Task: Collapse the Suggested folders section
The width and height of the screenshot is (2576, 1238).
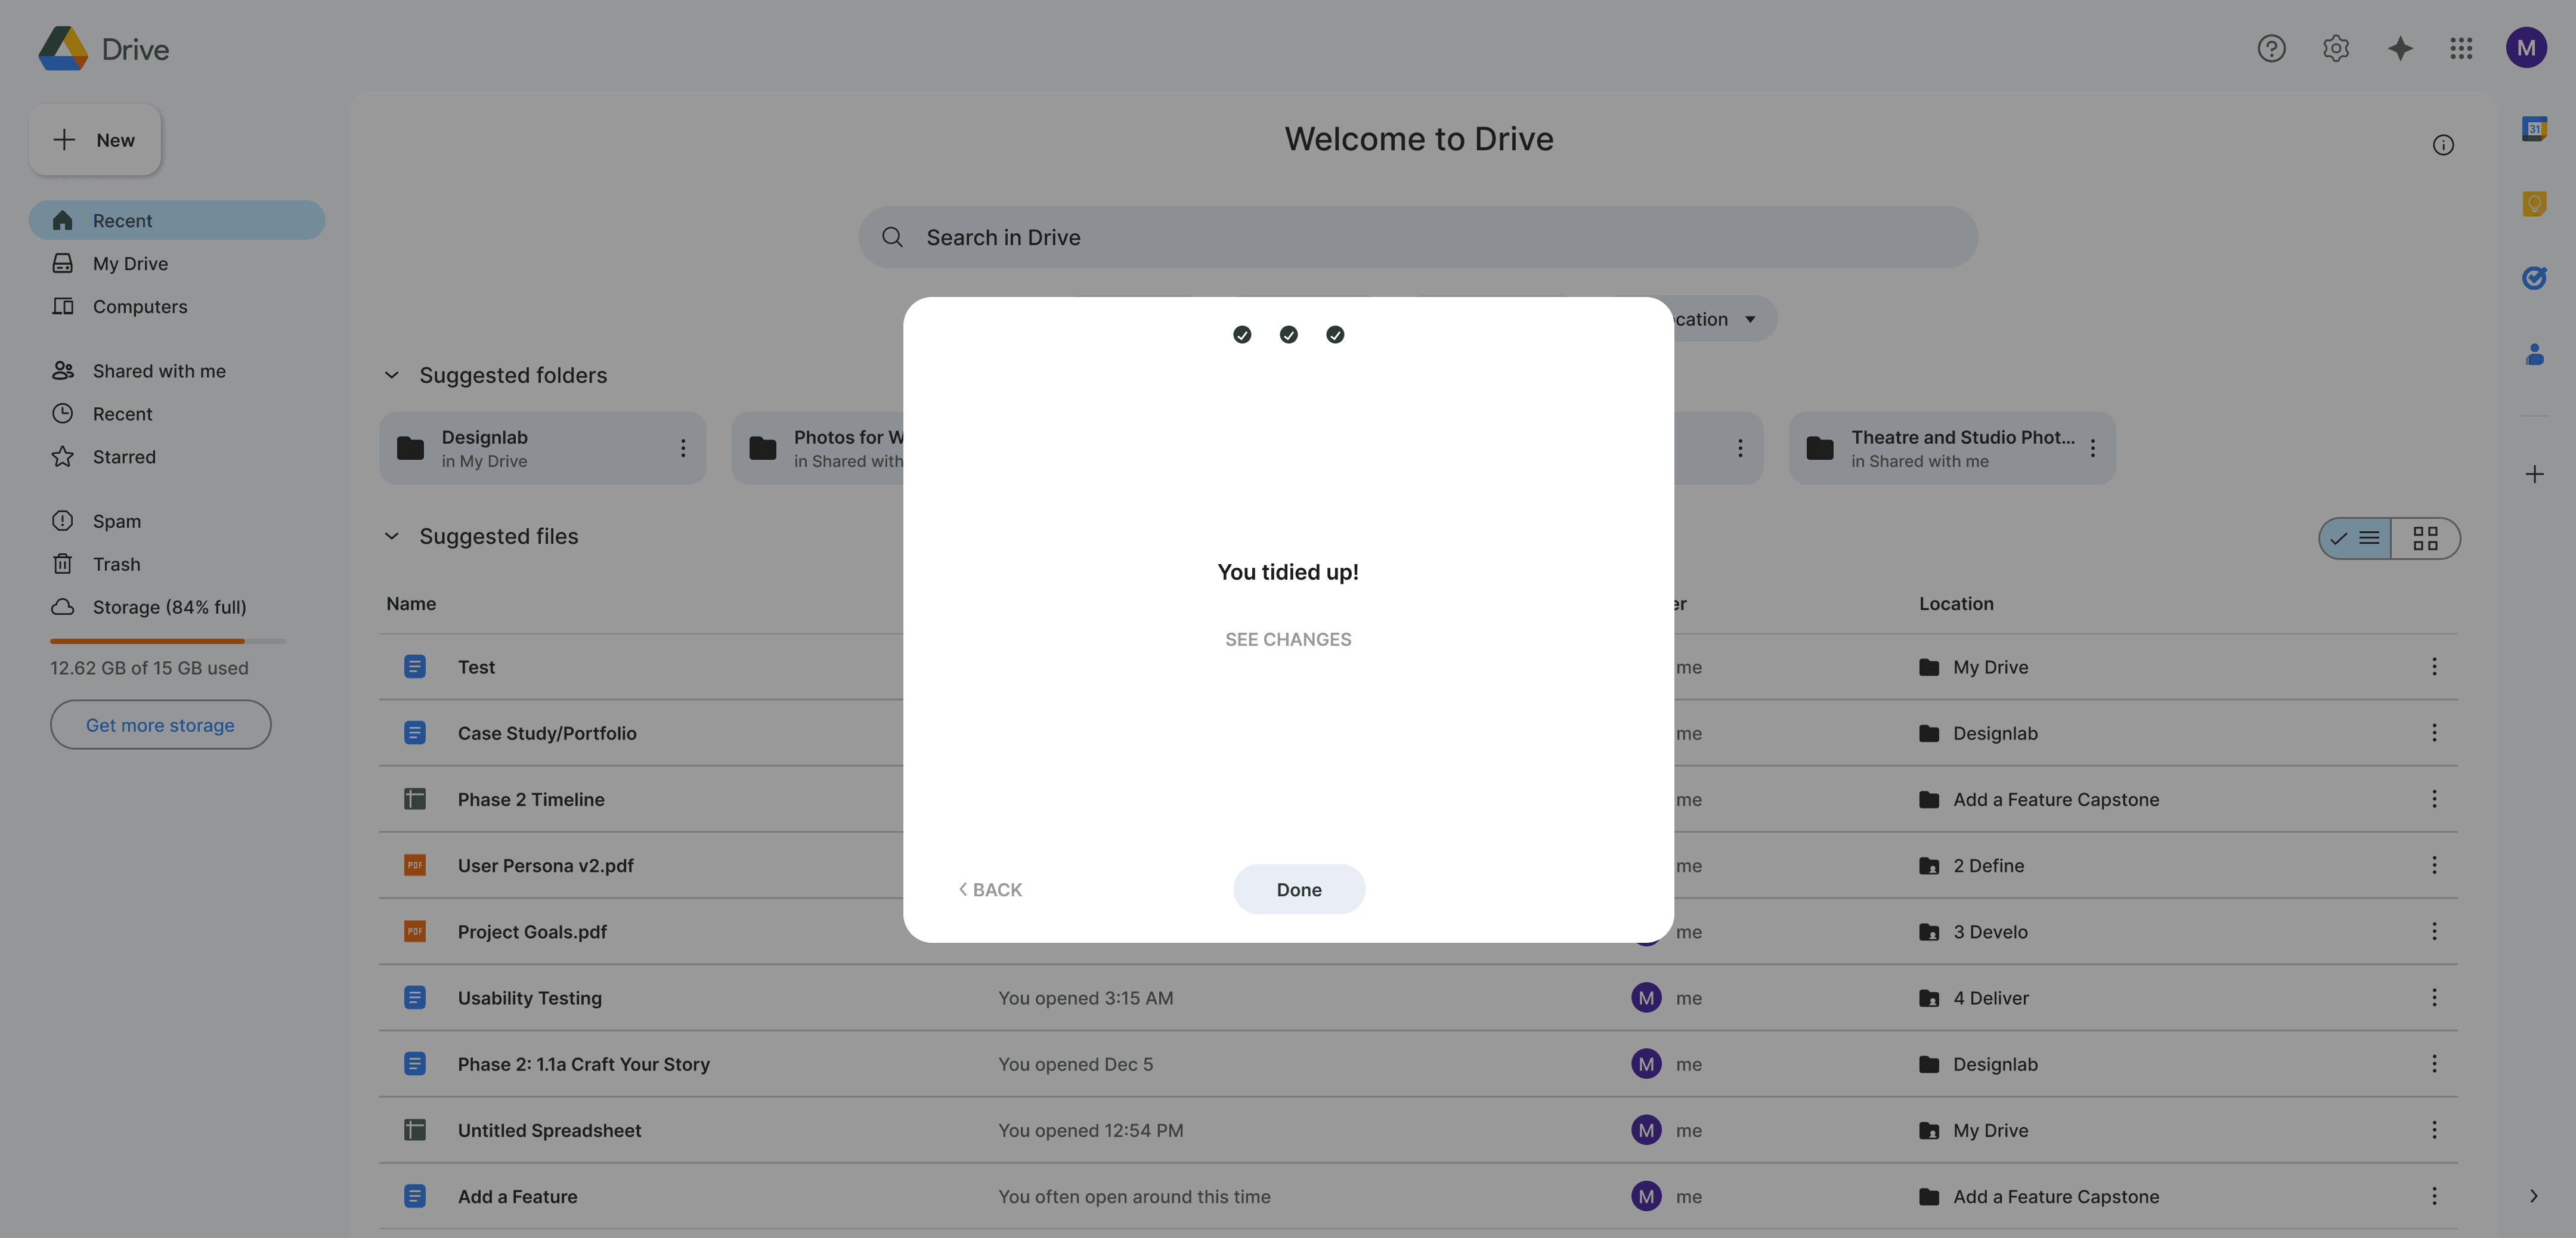Action: click(x=392, y=375)
